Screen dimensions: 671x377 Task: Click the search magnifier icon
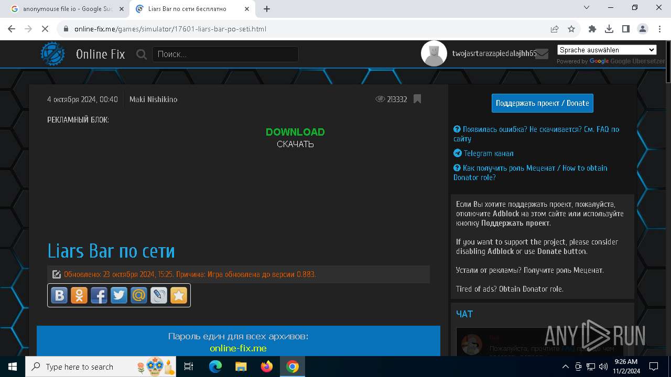142,54
